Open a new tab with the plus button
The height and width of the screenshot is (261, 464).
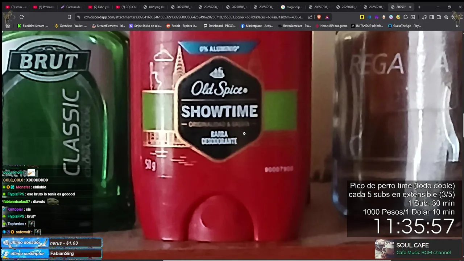419,7
